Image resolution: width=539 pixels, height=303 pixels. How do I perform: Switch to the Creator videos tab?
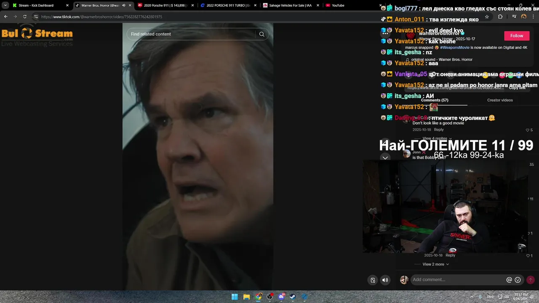(500, 100)
